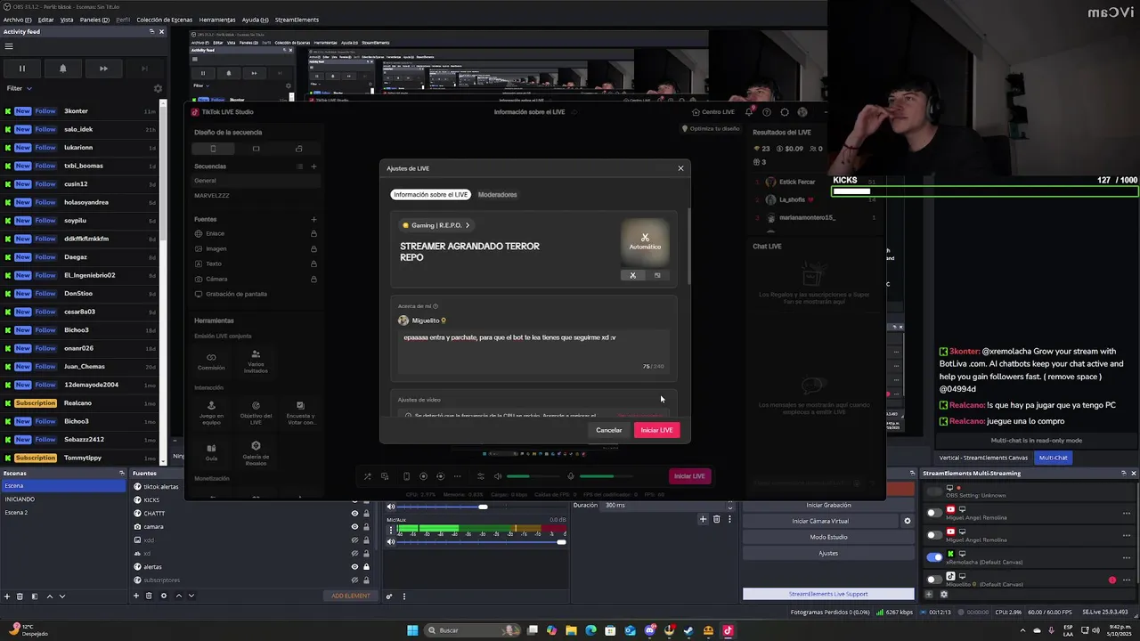
Task: Select the image icon under cover thumbnail
Action: 657,275
